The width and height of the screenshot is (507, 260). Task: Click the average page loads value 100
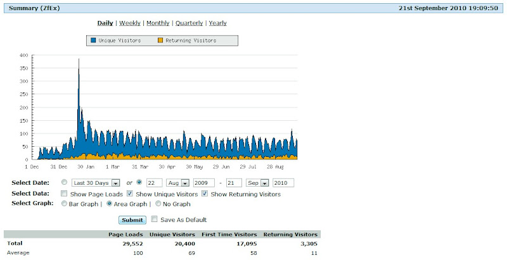[x=138, y=253]
